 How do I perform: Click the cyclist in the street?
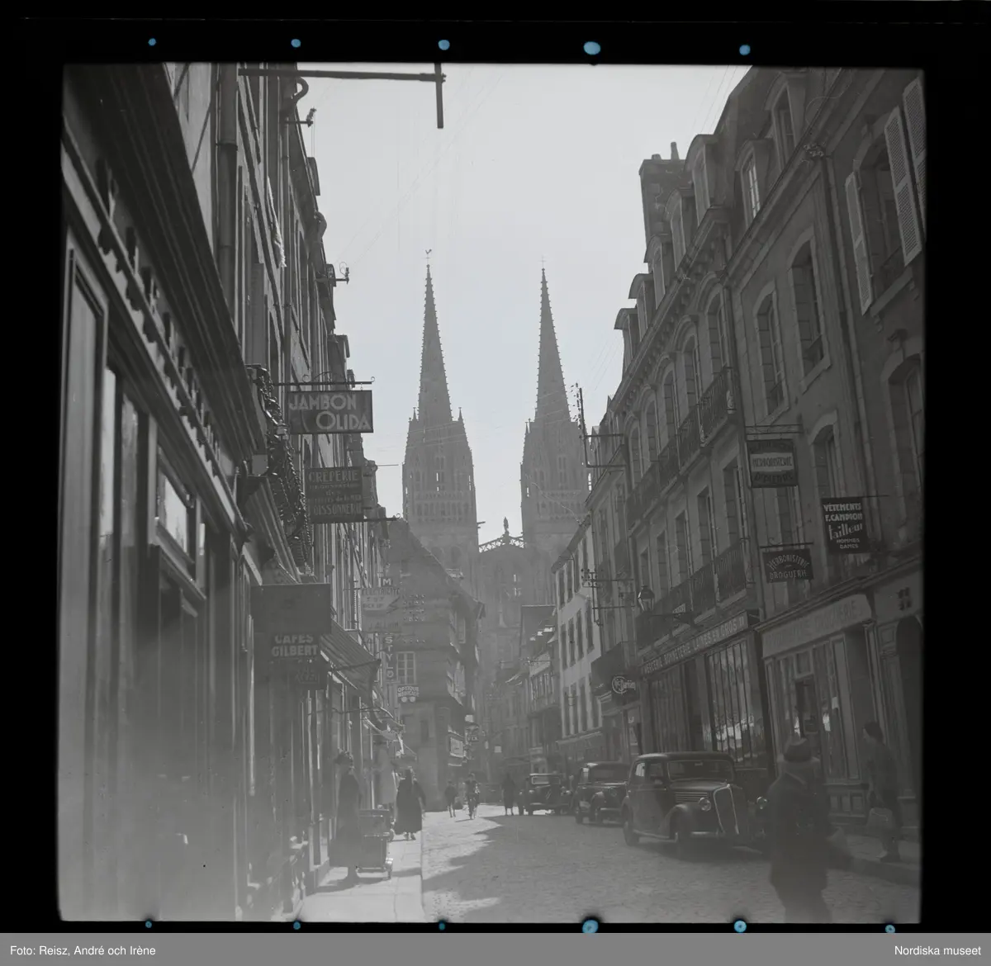tap(472, 794)
